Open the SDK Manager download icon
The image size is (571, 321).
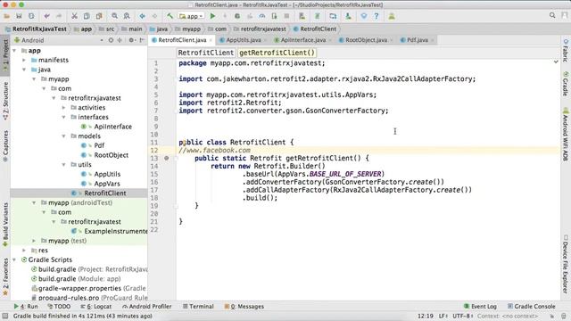click(x=348, y=16)
